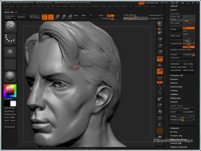Toggle the orange Zadd button
The image size is (201, 151).
click(x=110, y=16)
